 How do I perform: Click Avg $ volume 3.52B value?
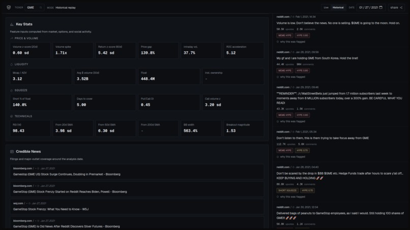tap(82, 79)
